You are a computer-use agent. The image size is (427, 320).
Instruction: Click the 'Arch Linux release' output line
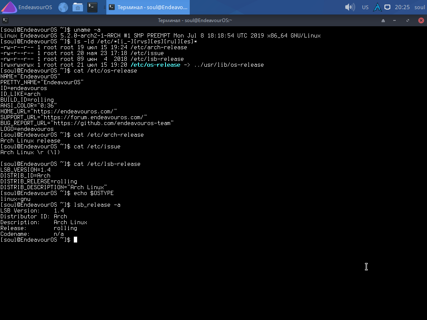30,141
